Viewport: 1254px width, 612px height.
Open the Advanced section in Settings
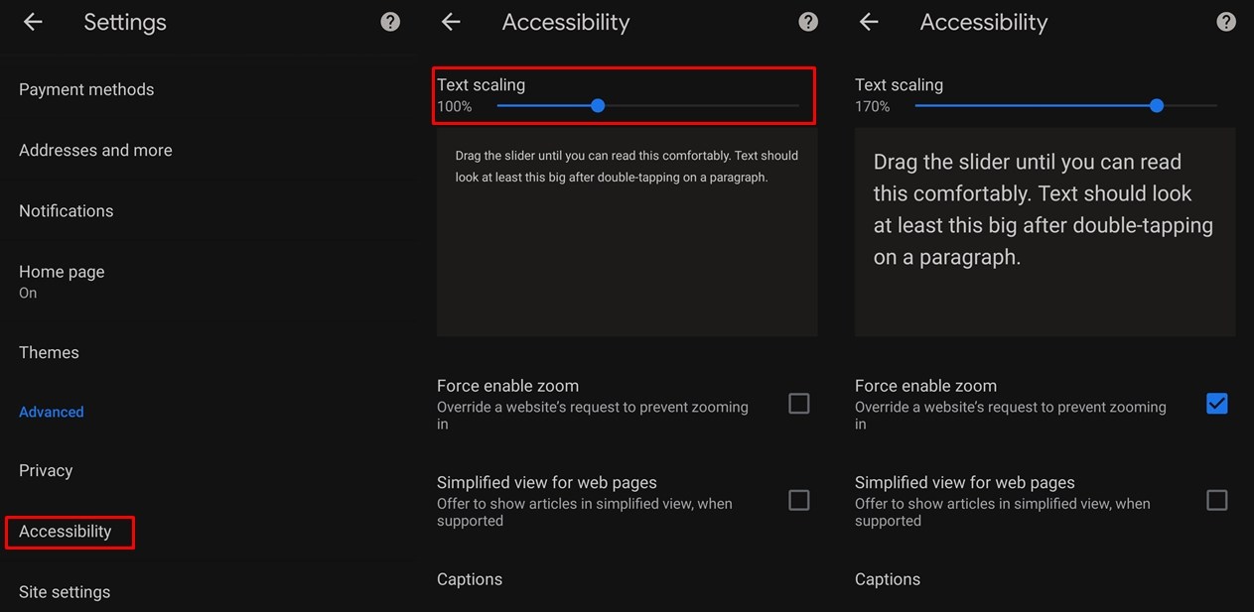[51, 412]
